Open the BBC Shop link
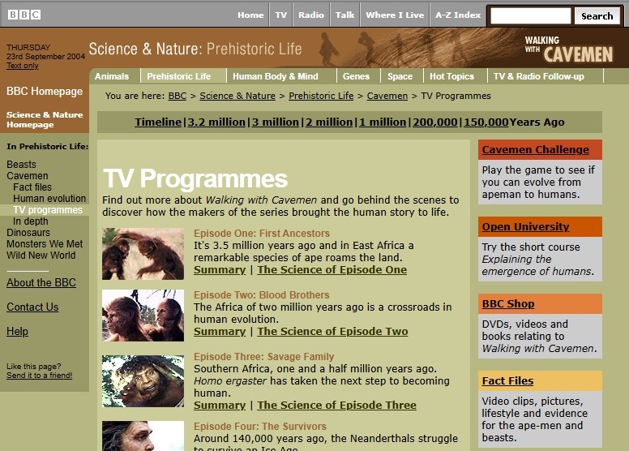Screen dimensions: 629x451 508,304
